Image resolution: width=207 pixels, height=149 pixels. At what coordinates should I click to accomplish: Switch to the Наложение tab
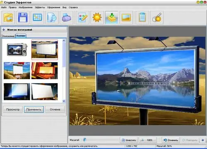pyautogui.click(x=8, y=36)
